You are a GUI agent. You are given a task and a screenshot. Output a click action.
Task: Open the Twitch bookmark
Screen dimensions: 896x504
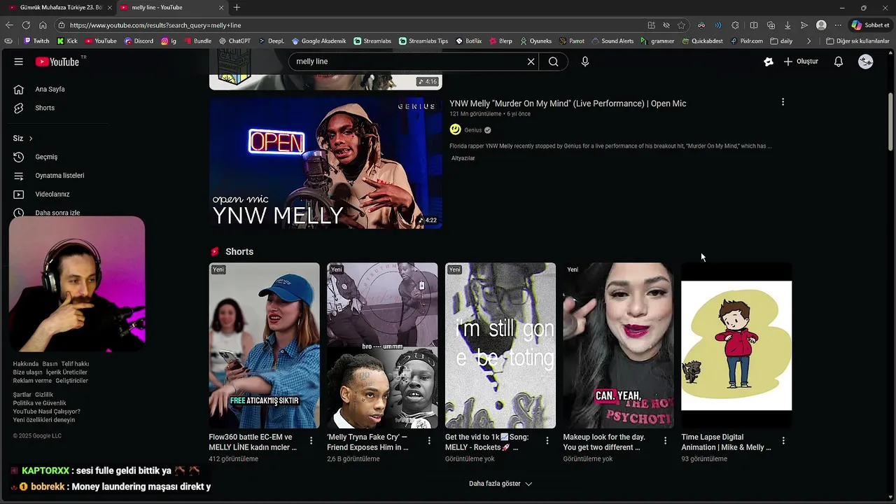(36, 41)
